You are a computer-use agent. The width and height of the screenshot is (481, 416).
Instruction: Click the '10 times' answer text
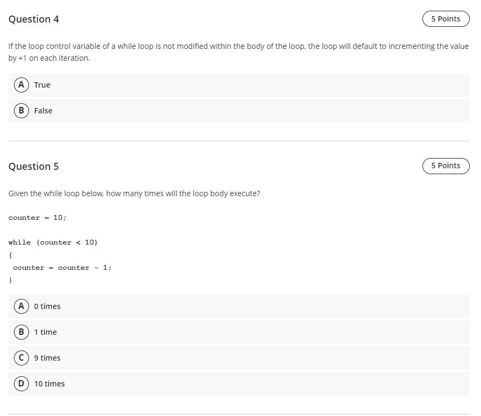[49, 384]
